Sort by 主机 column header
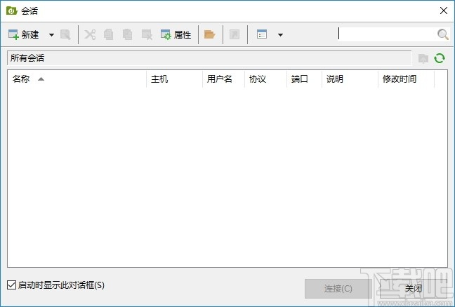This screenshot has width=455, height=307. pos(174,79)
